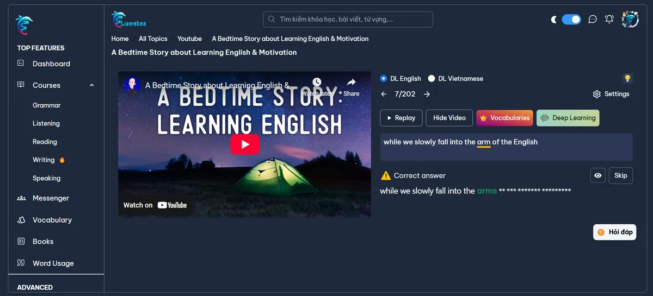
Task: Go to previous sentence with left arrow
Action: 384,94
